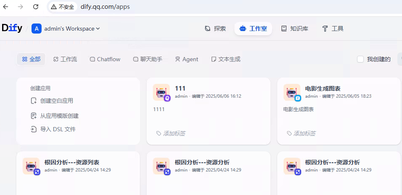Filter apps by Agent type
This screenshot has width=402, height=195.
pyautogui.click(x=187, y=59)
